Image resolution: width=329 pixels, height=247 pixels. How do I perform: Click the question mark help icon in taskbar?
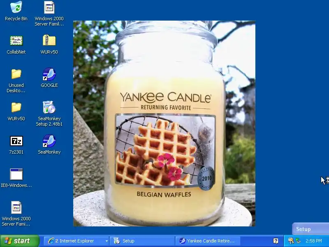tap(276, 241)
